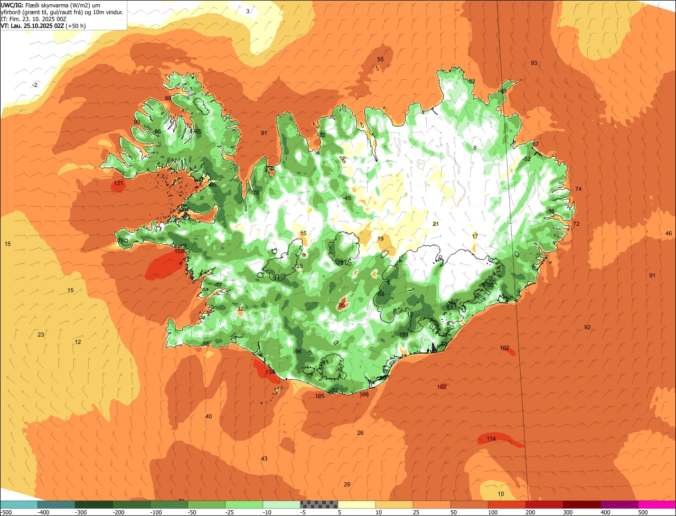Click the map value 8 in the northeast interior
The image size is (676, 516).
pyautogui.click(x=475, y=148)
